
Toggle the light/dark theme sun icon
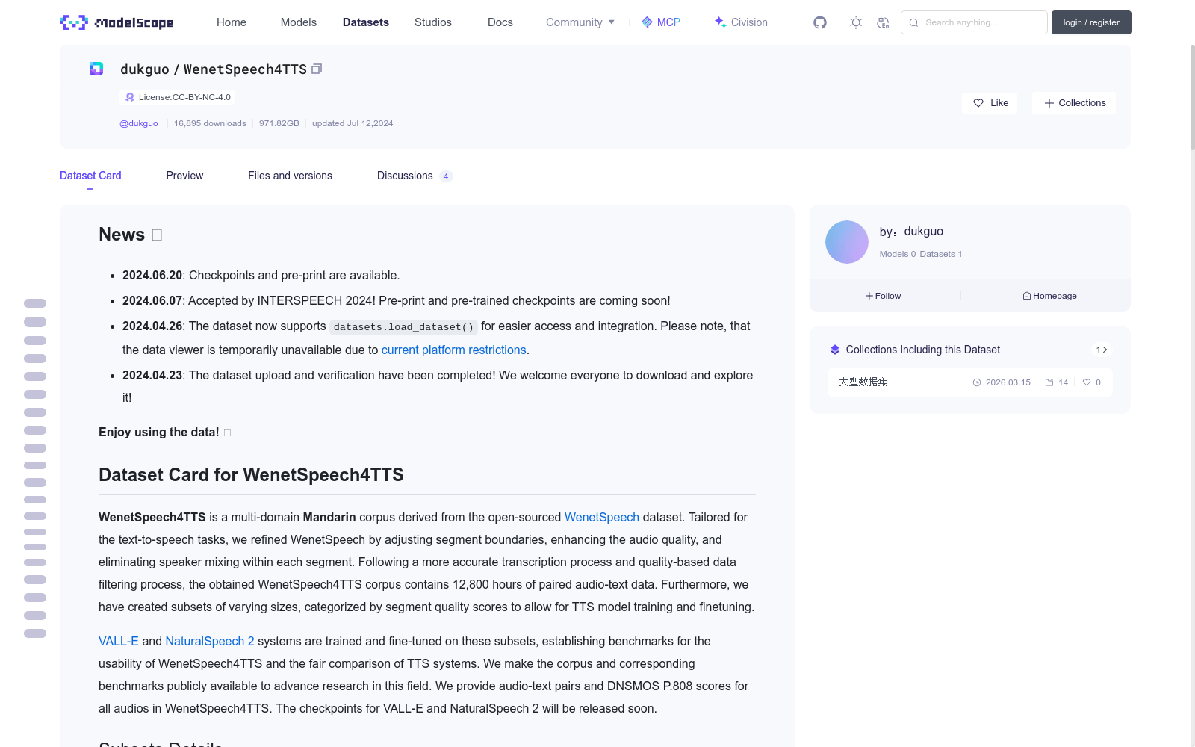856,22
